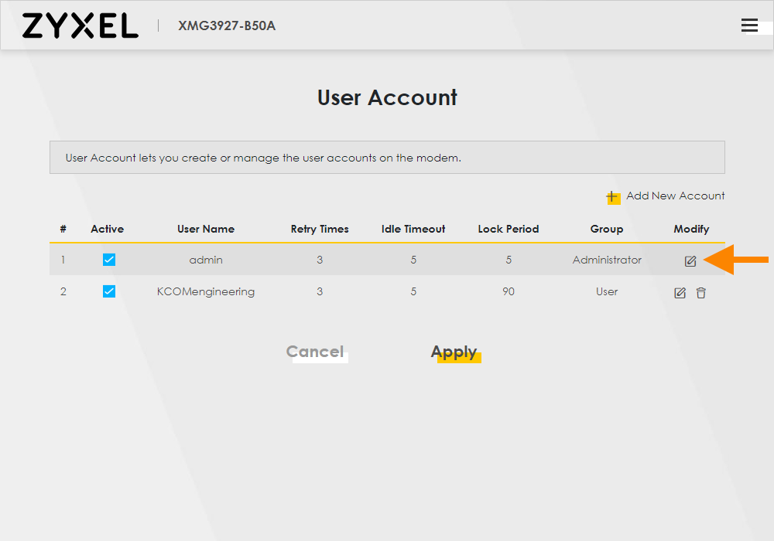
Task: Cancel the pending changes
Action: pos(316,352)
